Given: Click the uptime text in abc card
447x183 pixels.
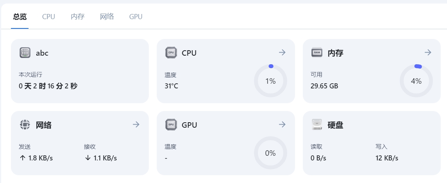Looking at the screenshot, I should click(x=48, y=86).
